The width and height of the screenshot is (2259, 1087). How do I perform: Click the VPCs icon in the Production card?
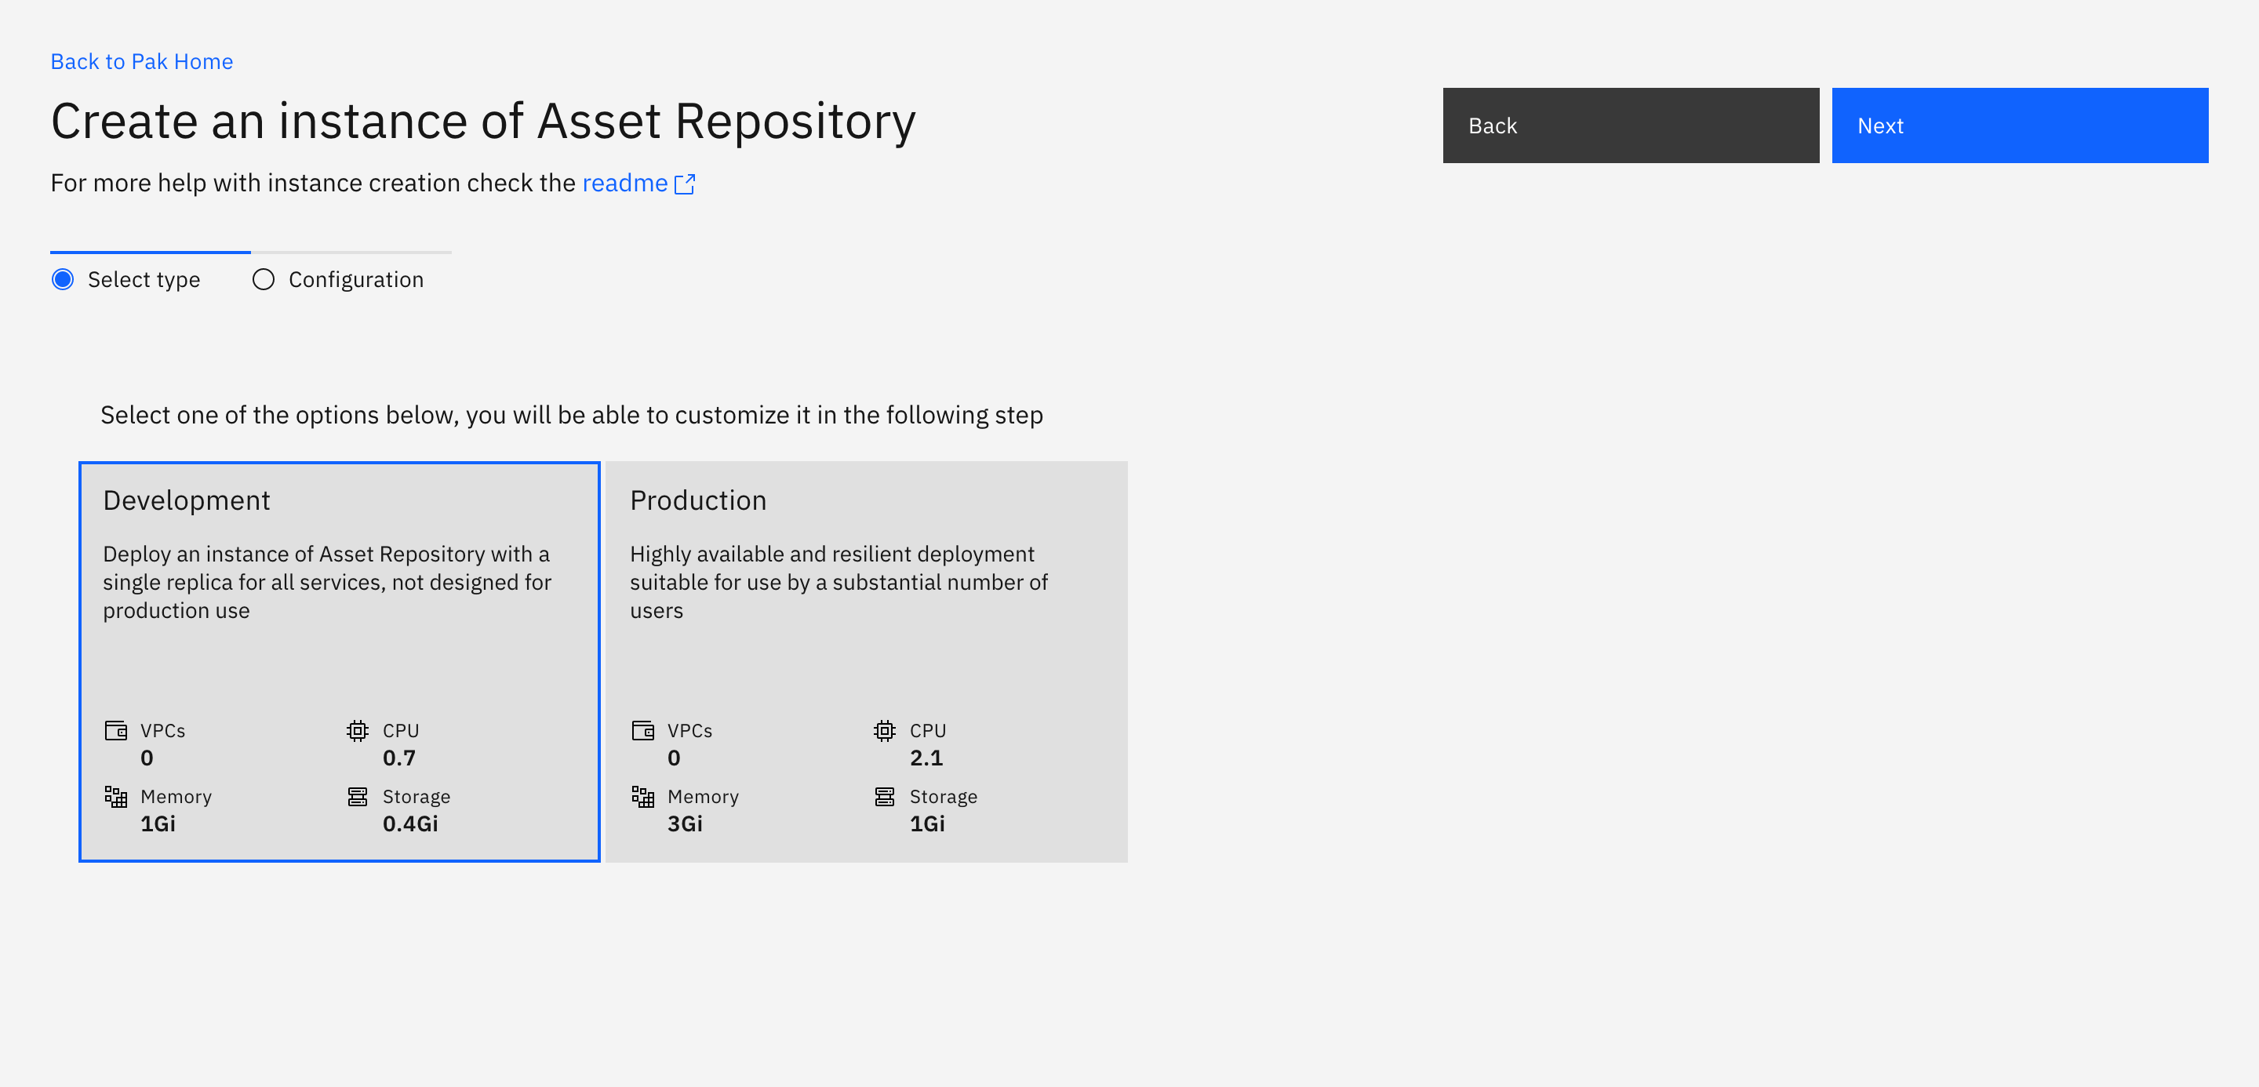pos(643,729)
